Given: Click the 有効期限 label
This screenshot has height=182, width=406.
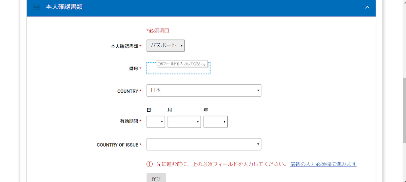Looking at the screenshot, I should [x=129, y=121].
